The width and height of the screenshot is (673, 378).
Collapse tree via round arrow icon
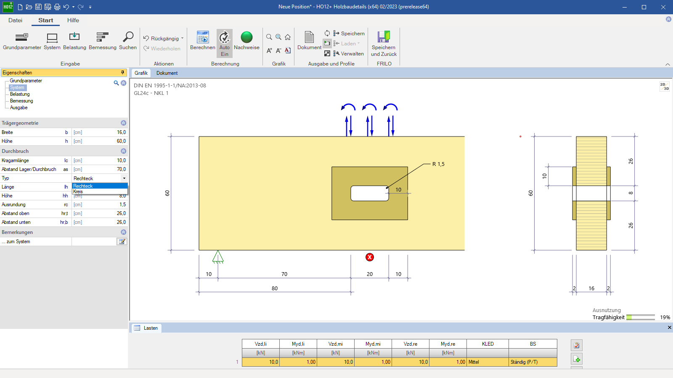pos(124,83)
